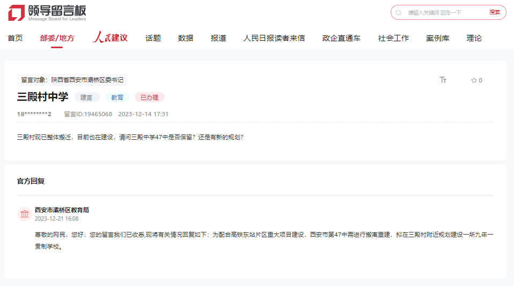Click the reply date 2023-12-21 16:08
Screen dimensions: 514x286
(x=57, y=219)
